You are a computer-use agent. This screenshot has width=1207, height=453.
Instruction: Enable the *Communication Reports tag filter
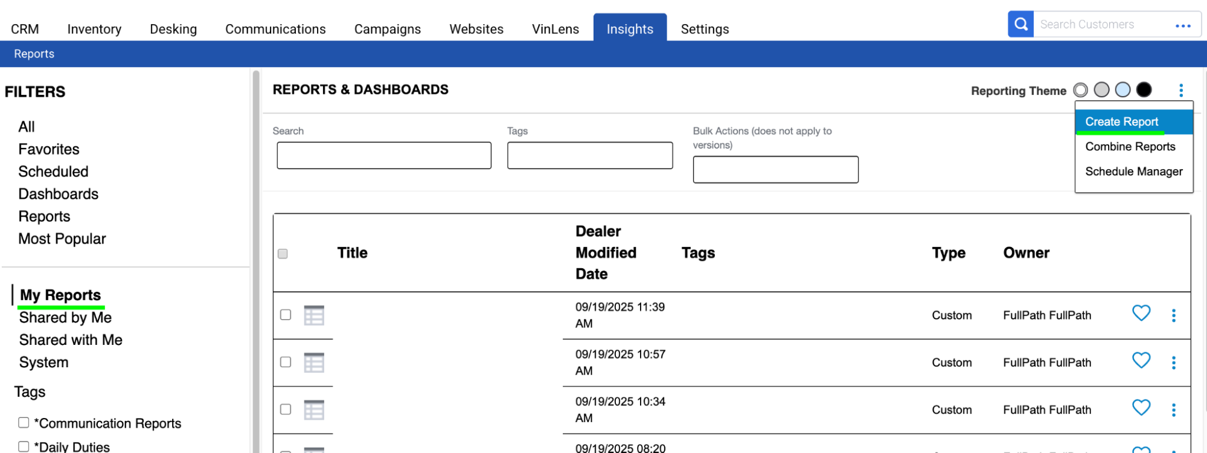tap(24, 422)
